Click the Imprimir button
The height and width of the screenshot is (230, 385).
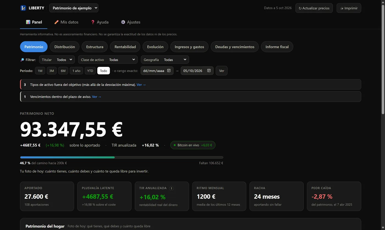(349, 8)
